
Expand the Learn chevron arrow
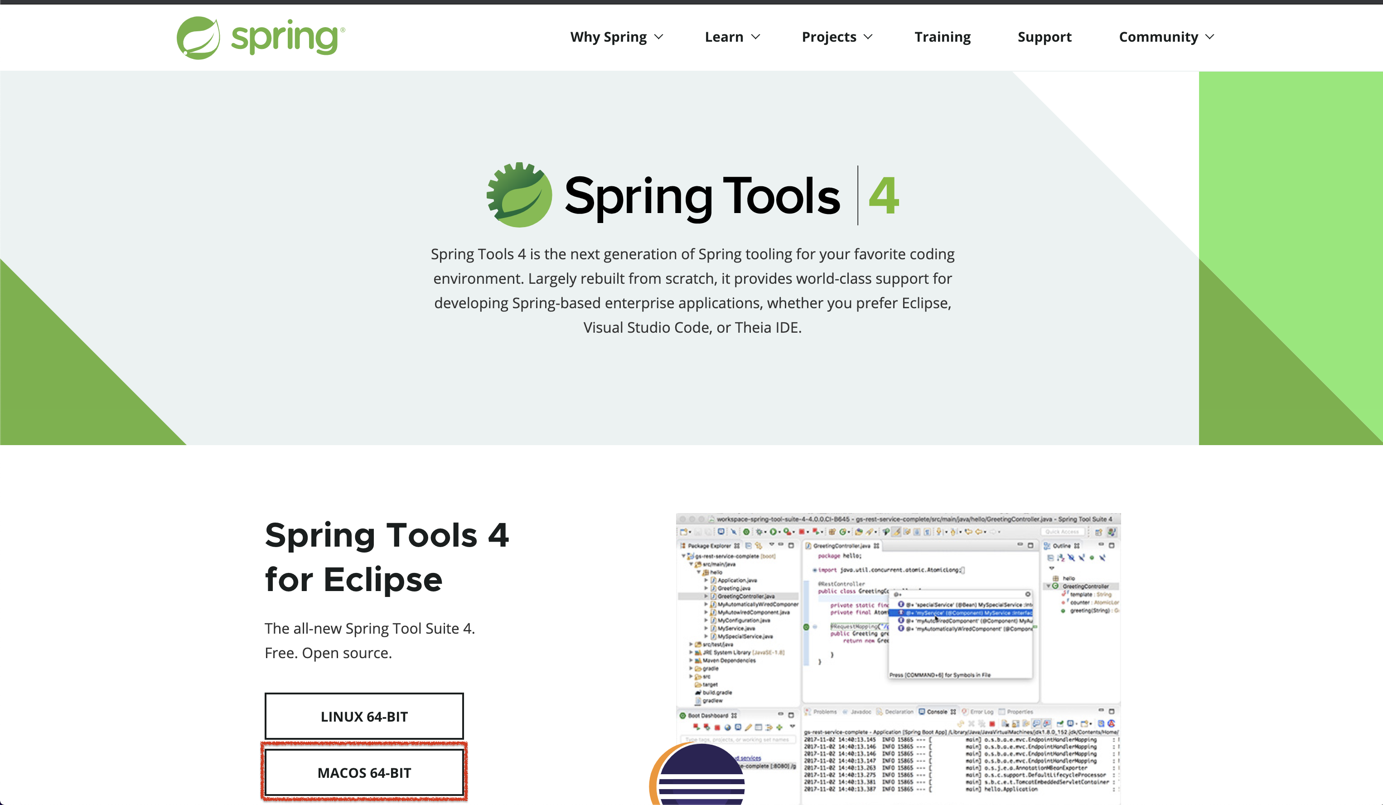pyautogui.click(x=755, y=37)
